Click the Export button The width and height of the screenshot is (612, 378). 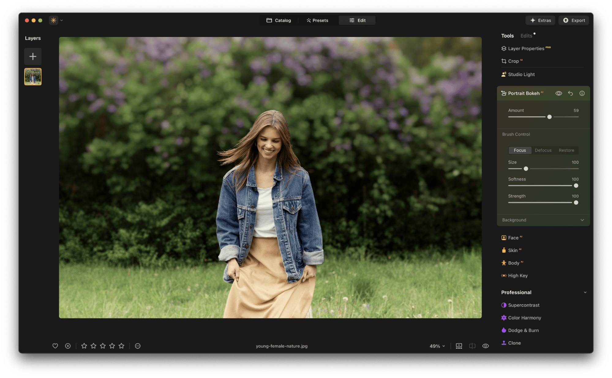point(573,20)
